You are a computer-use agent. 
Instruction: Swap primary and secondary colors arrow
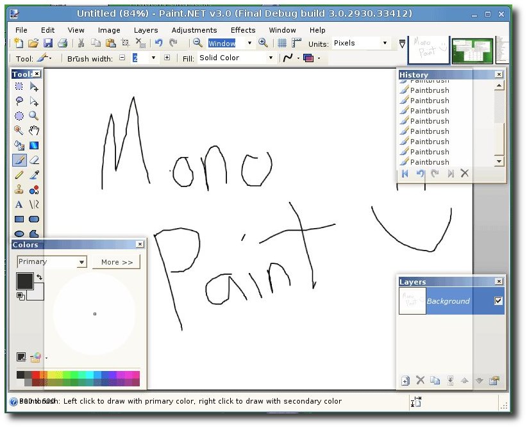pyautogui.click(x=39, y=277)
